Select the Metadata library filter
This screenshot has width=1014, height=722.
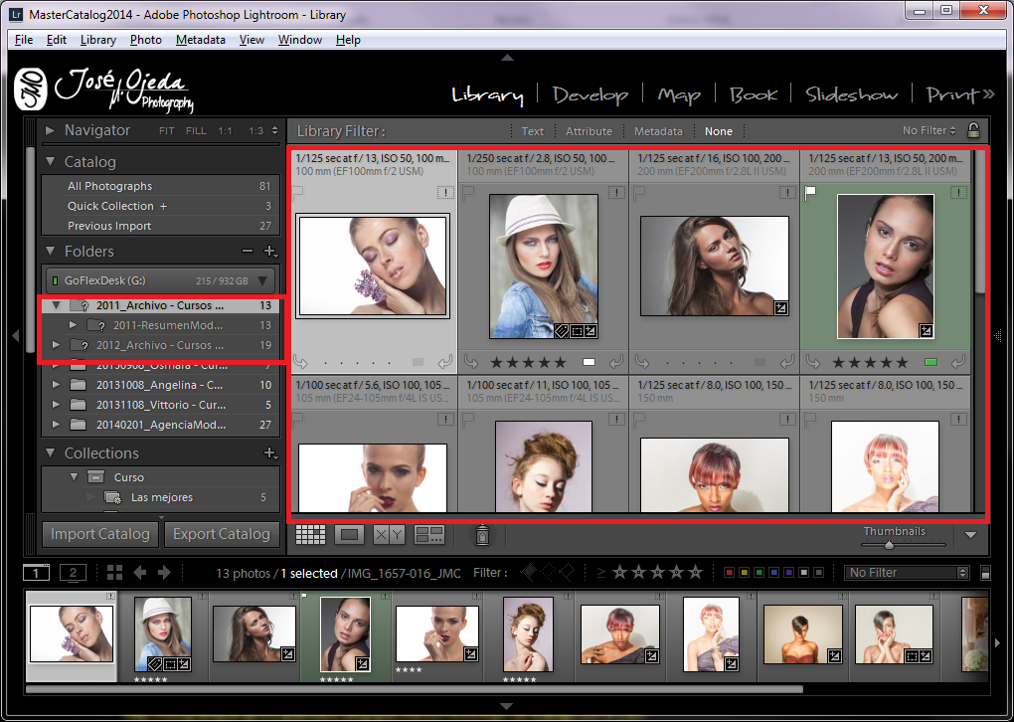pos(658,131)
